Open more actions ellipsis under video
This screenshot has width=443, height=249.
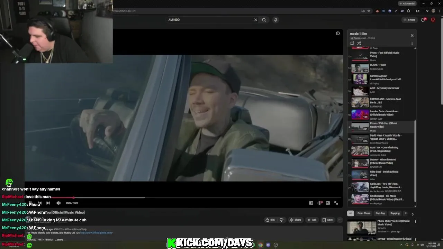coord(340,220)
